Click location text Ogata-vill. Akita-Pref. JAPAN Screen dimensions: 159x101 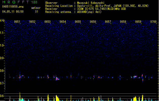point(99,6)
